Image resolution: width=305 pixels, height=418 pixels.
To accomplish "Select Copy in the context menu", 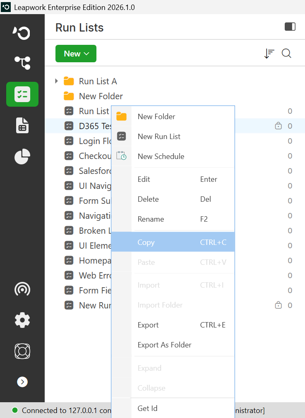I will tap(173, 242).
